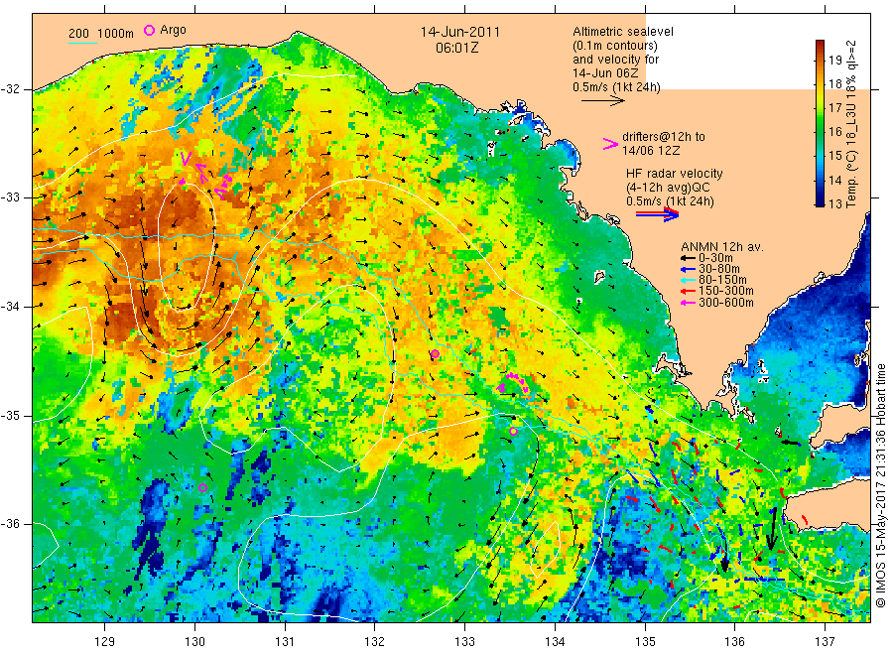Click the 19 tick on the temperature colorbar
893x655 pixels.
(x=834, y=60)
